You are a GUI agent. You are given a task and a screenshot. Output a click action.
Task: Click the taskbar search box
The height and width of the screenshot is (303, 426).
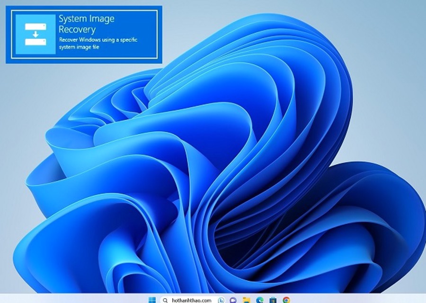pos(193,300)
